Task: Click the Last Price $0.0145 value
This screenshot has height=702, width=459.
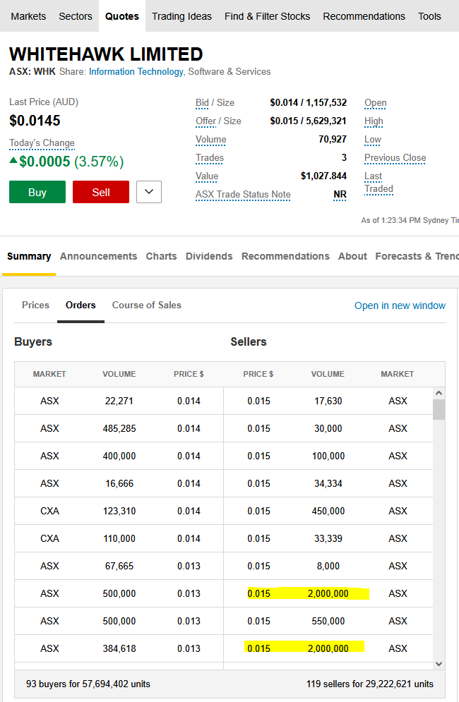Action: 35,121
